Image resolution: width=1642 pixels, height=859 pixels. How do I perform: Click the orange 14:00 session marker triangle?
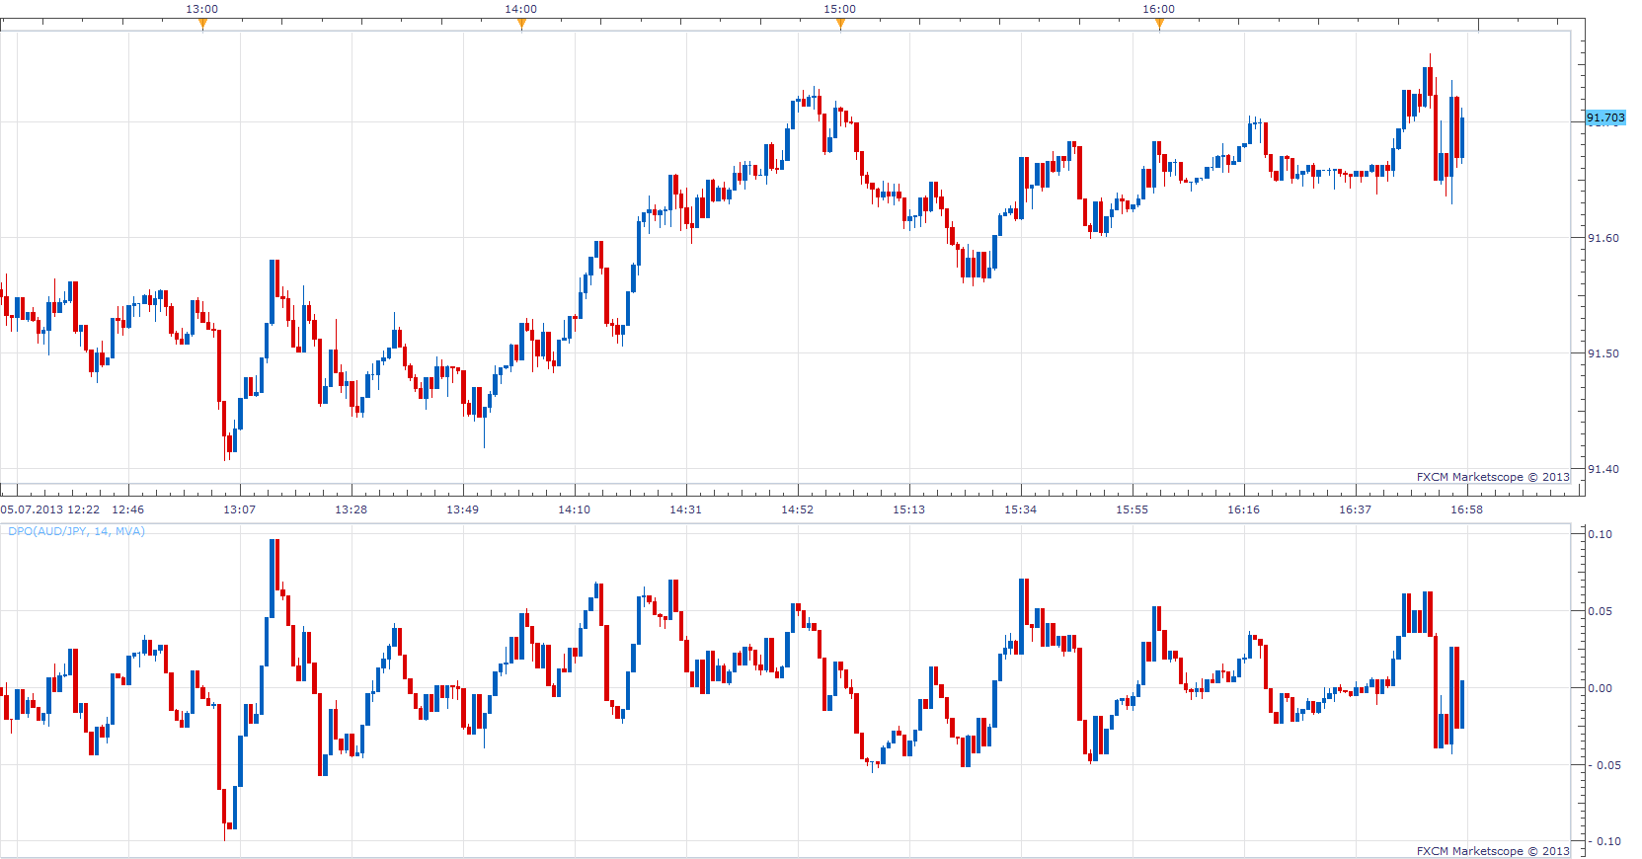[x=521, y=25]
